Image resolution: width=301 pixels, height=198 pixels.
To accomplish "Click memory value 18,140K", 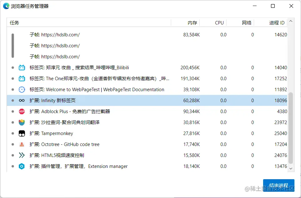I will (191, 166).
